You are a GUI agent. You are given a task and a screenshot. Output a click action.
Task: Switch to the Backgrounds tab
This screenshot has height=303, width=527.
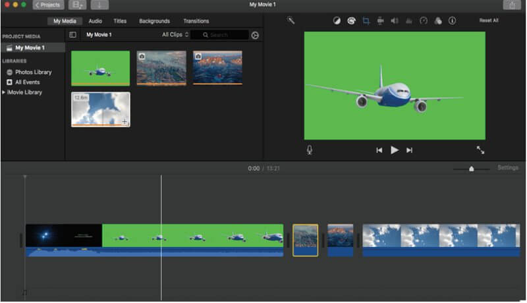point(154,21)
